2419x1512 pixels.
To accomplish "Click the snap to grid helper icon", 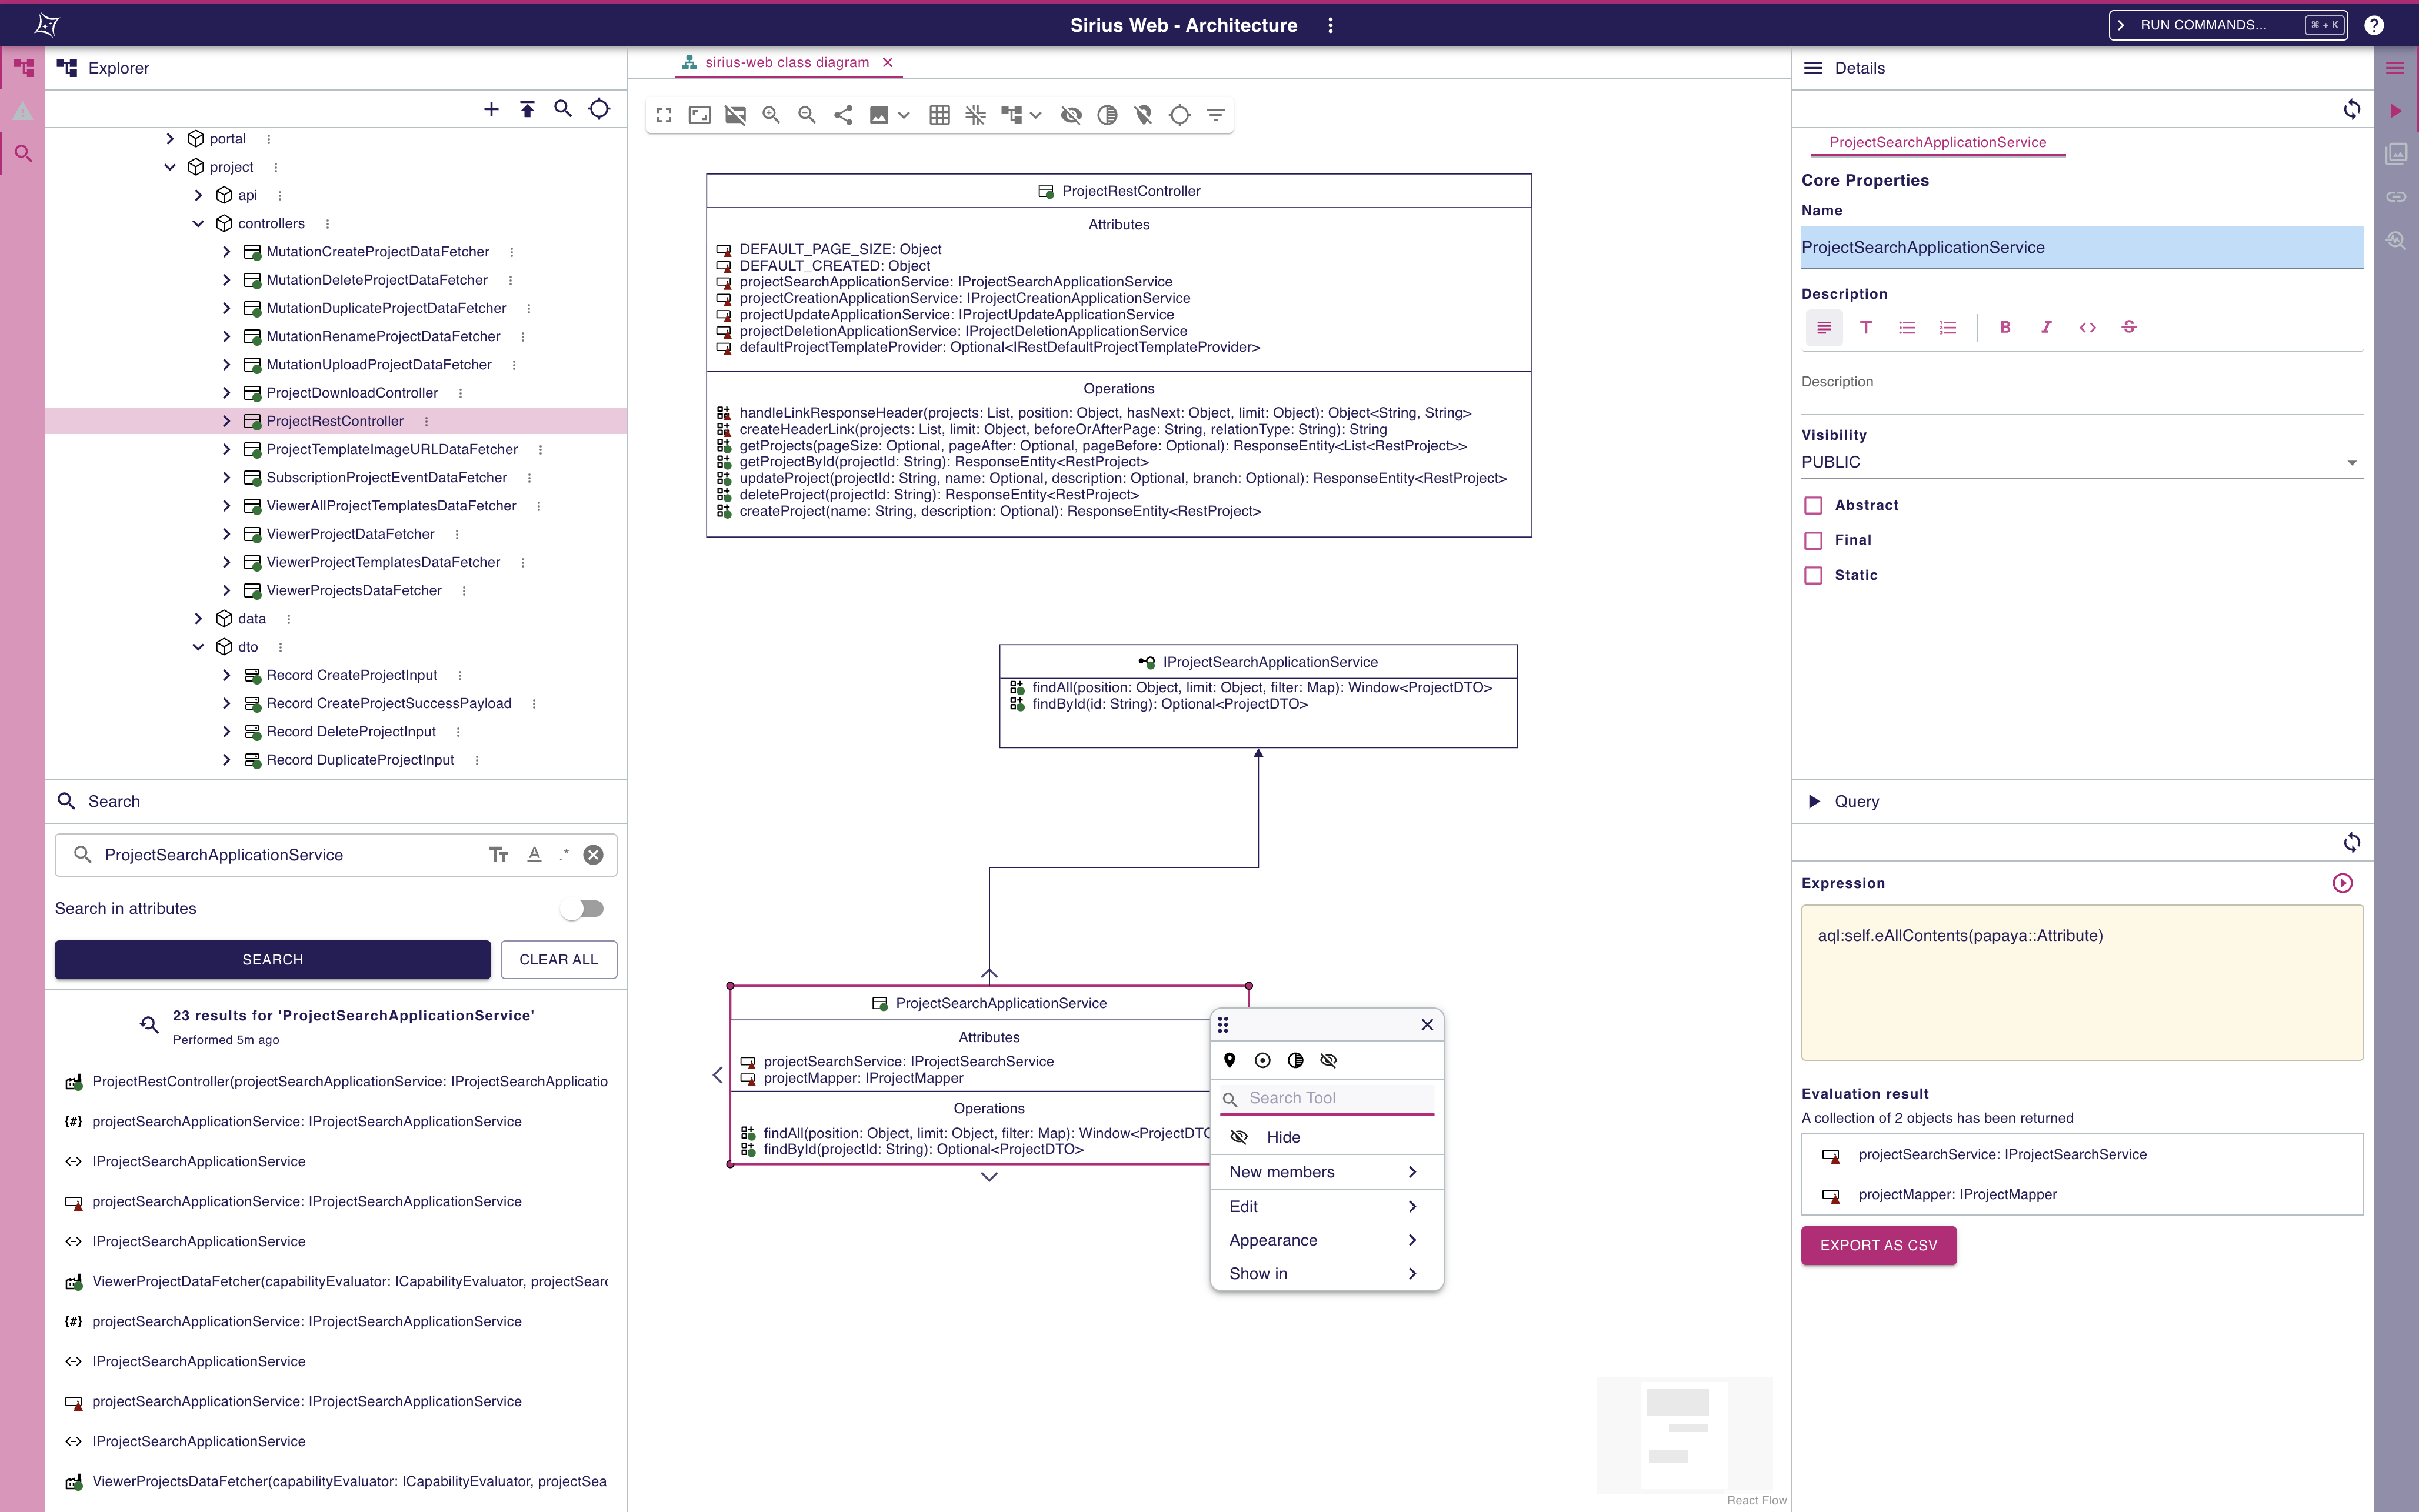I will (x=975, y=115).
